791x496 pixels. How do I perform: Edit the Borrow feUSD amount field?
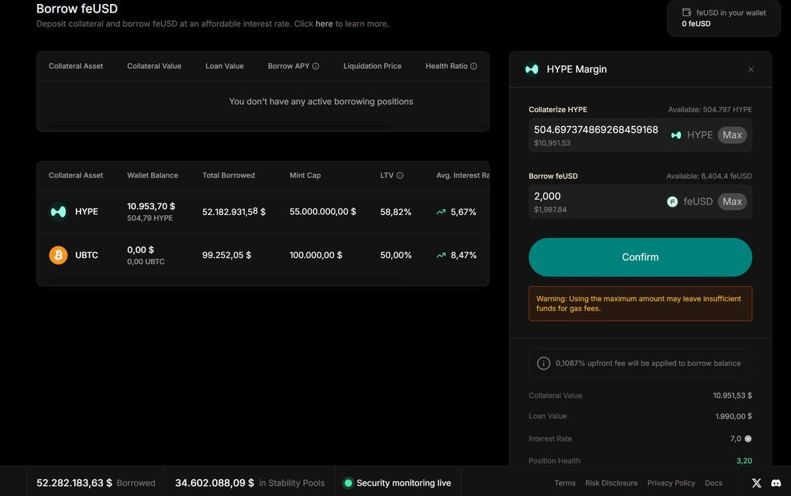(593, 197)
